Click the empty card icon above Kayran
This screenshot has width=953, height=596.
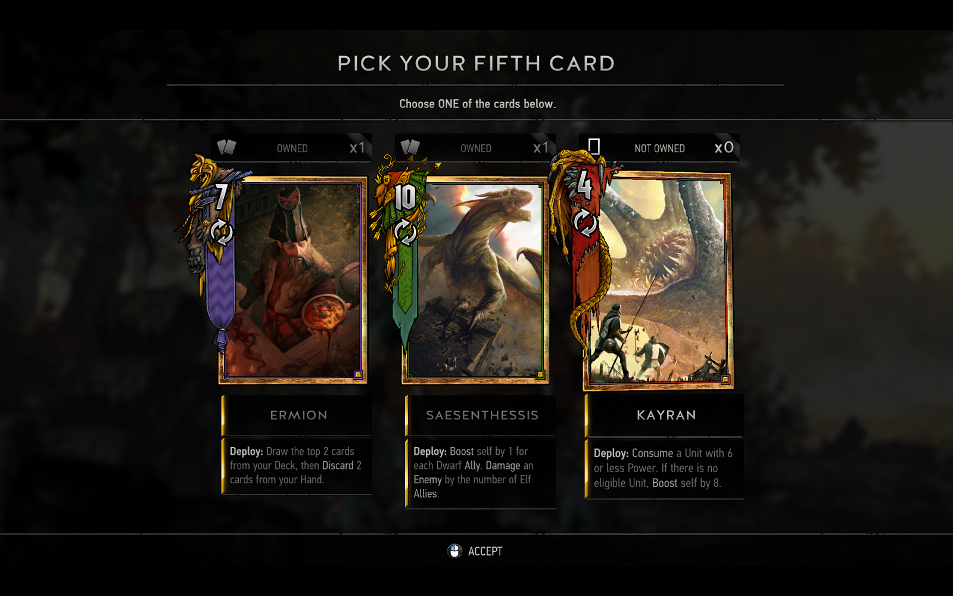click(x=594, y=147)
